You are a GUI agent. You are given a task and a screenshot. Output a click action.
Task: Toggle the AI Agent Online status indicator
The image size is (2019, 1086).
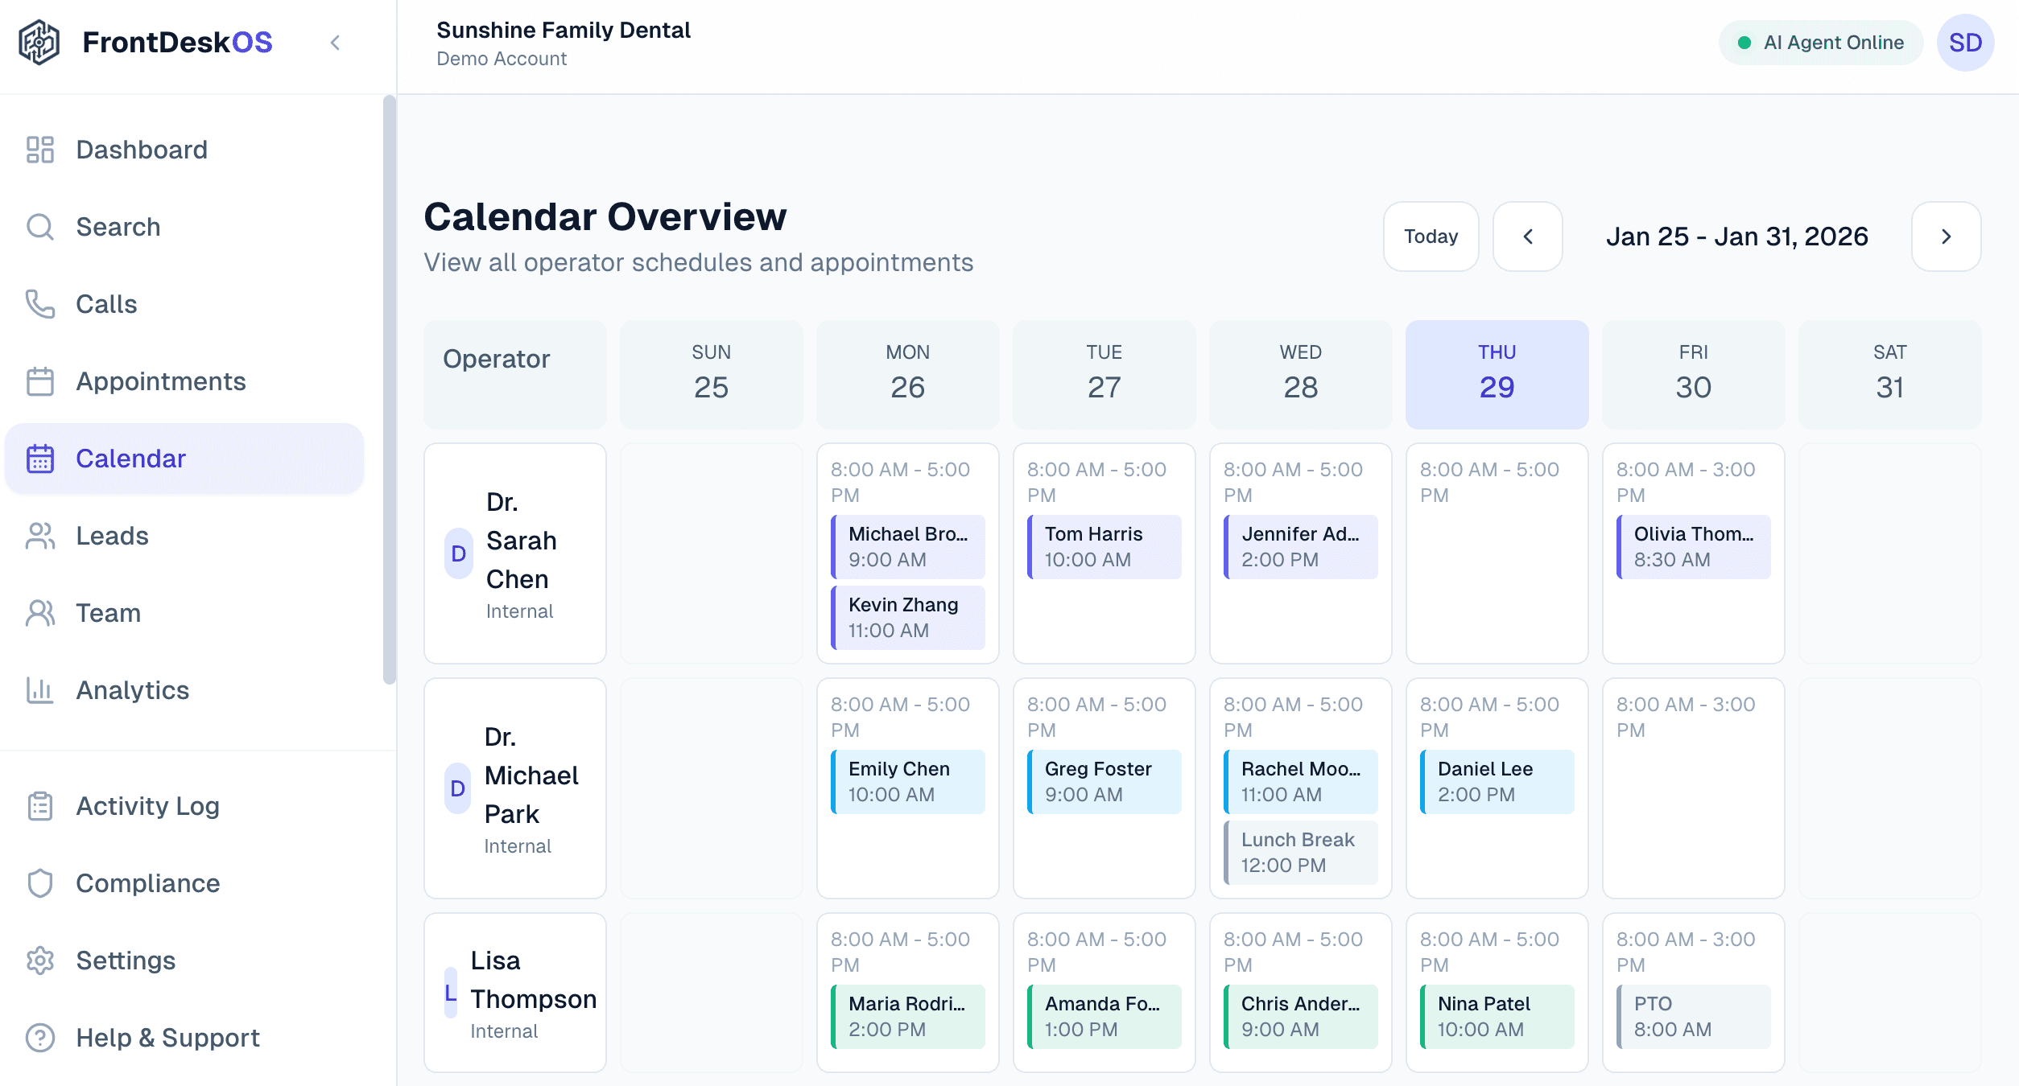coord(1820,42)
